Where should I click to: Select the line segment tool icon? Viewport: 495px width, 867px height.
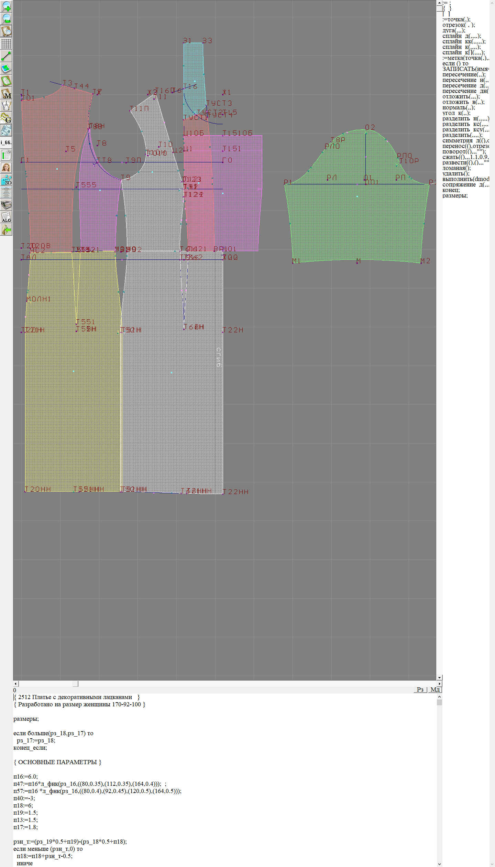click(6, 56)
